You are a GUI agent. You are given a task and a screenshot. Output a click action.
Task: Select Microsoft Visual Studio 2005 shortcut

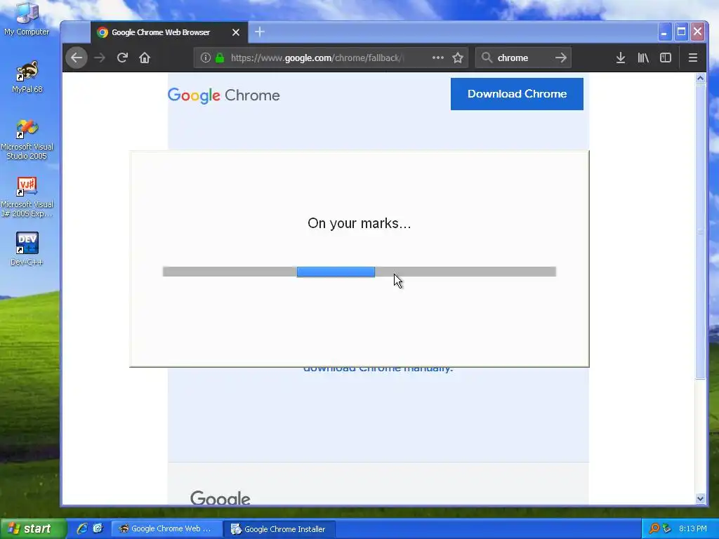[27, 140]
